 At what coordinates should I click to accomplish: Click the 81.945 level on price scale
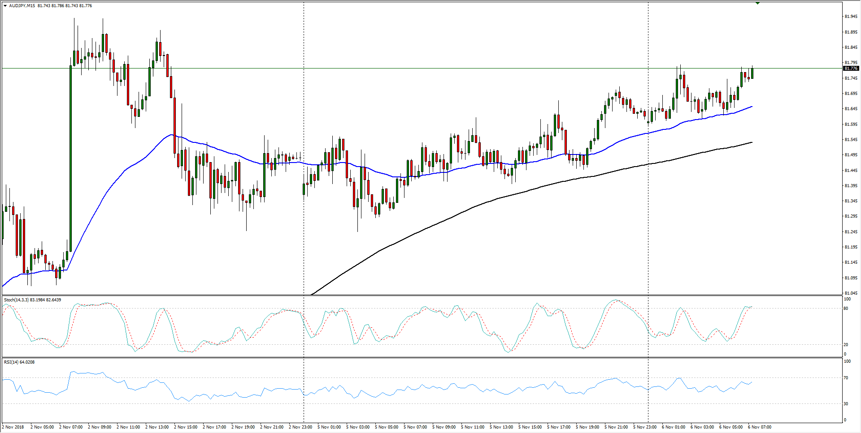[x=851, y=17]
